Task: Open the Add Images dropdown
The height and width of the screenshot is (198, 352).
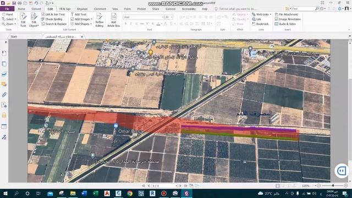Action: coord(92,19)
